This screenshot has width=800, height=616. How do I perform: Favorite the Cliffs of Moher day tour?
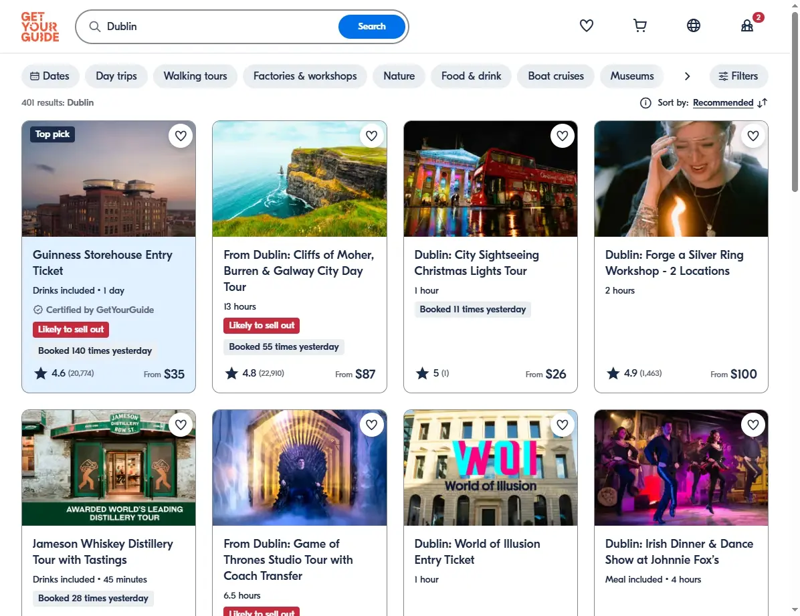(x=371, y=136)
